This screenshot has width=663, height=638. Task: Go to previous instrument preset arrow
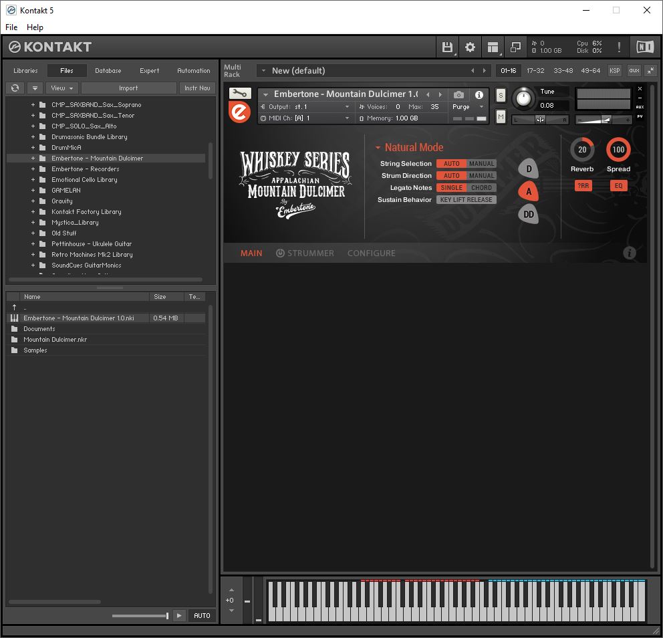[428, 94]
